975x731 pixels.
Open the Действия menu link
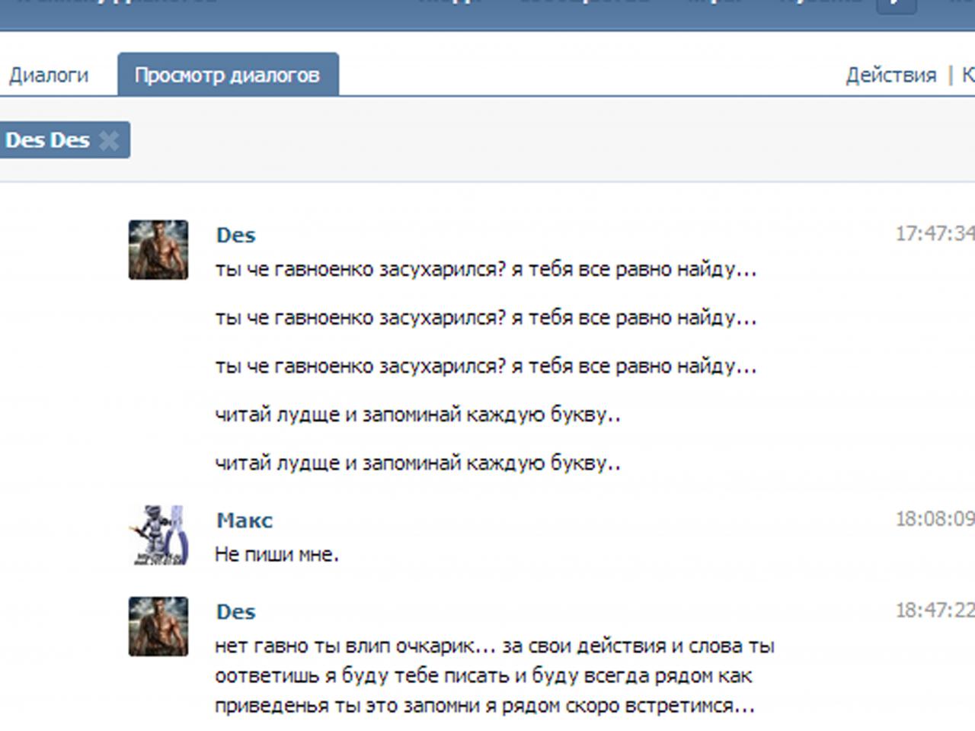tap(890, 75)
